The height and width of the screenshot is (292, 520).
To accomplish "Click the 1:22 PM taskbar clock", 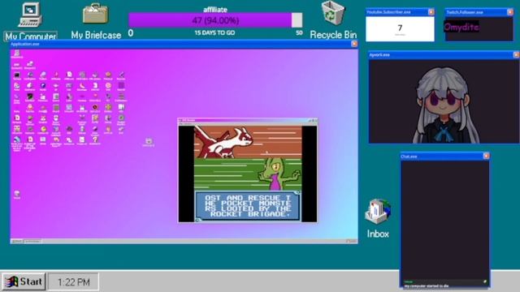I will (x=74, y=282).
